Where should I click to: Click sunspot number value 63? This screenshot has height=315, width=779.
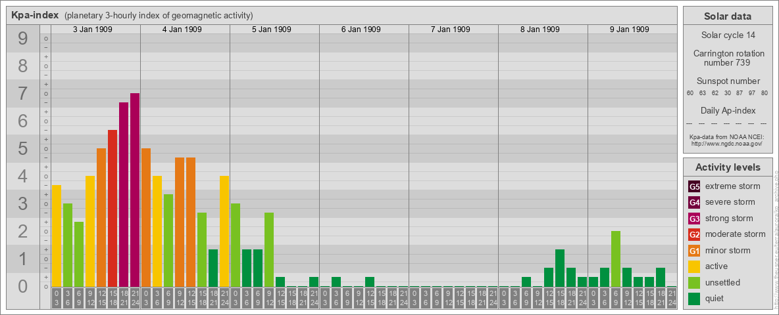703,93
